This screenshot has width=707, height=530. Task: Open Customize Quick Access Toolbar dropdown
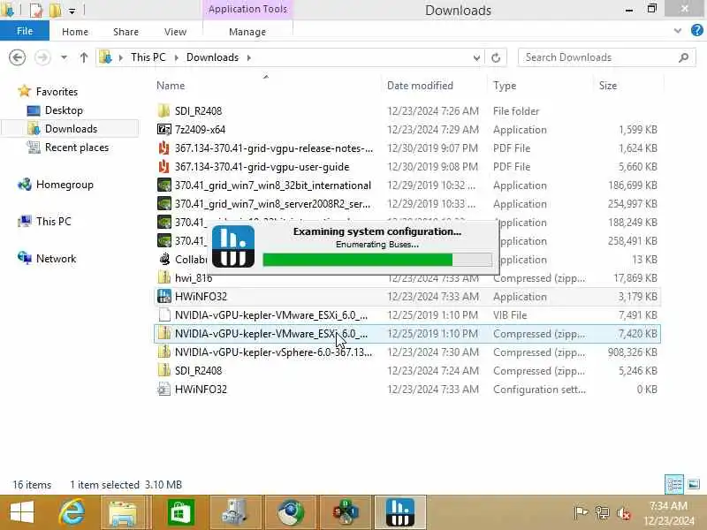(x=72, y=11)
